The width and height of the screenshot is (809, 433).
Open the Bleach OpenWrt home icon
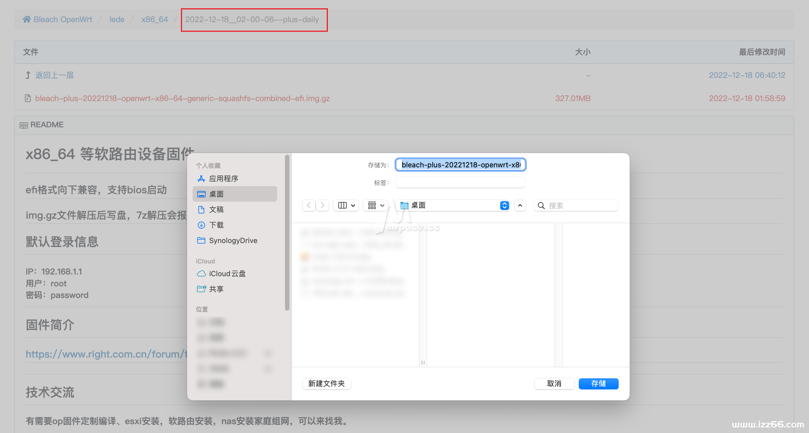(x=27, y=19)
